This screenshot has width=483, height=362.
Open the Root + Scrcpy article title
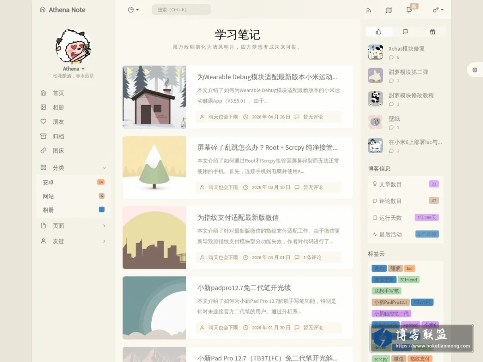coord(267,147)
